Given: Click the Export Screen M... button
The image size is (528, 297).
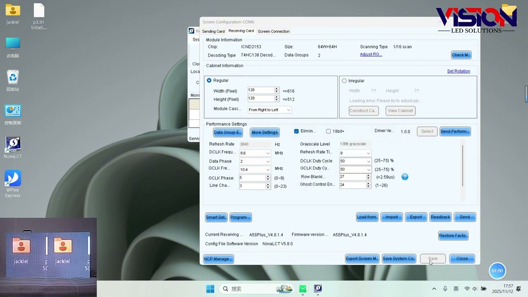Looking at the screenshot, I should [362, 259].
